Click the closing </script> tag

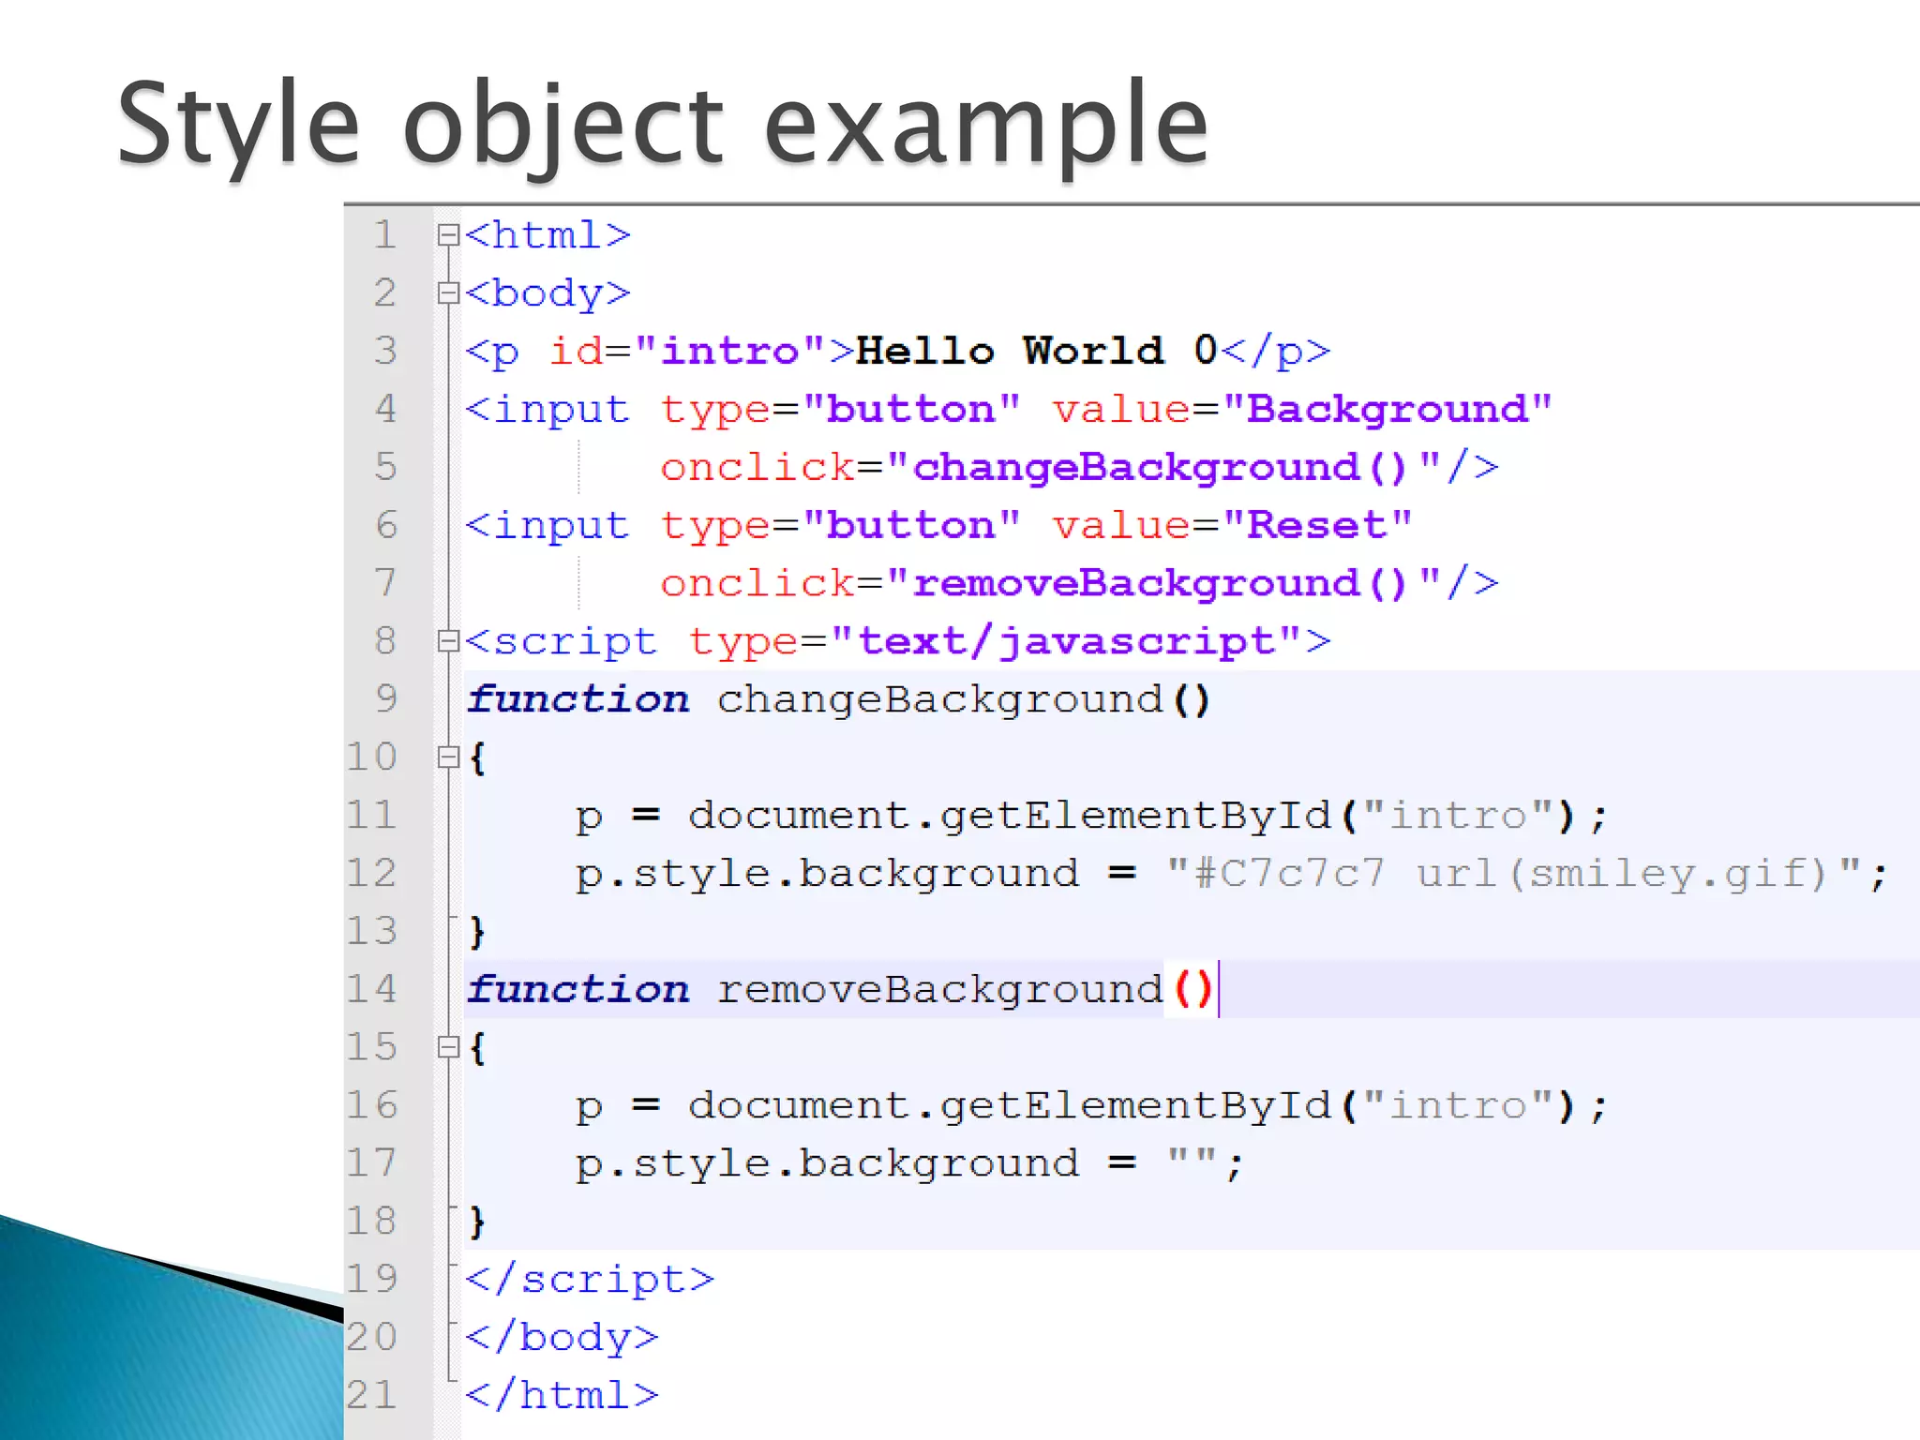[x=590, y=1280]
